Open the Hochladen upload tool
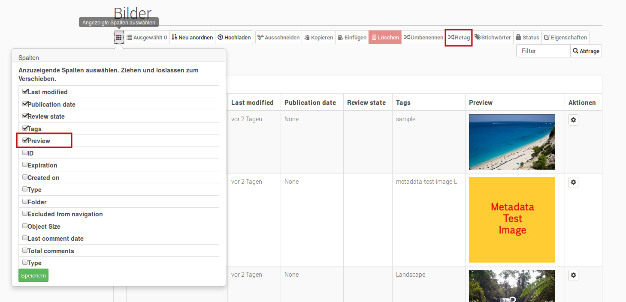Image resolution: width=626 pixels, height=302 pixels. (x=234, y=37)
